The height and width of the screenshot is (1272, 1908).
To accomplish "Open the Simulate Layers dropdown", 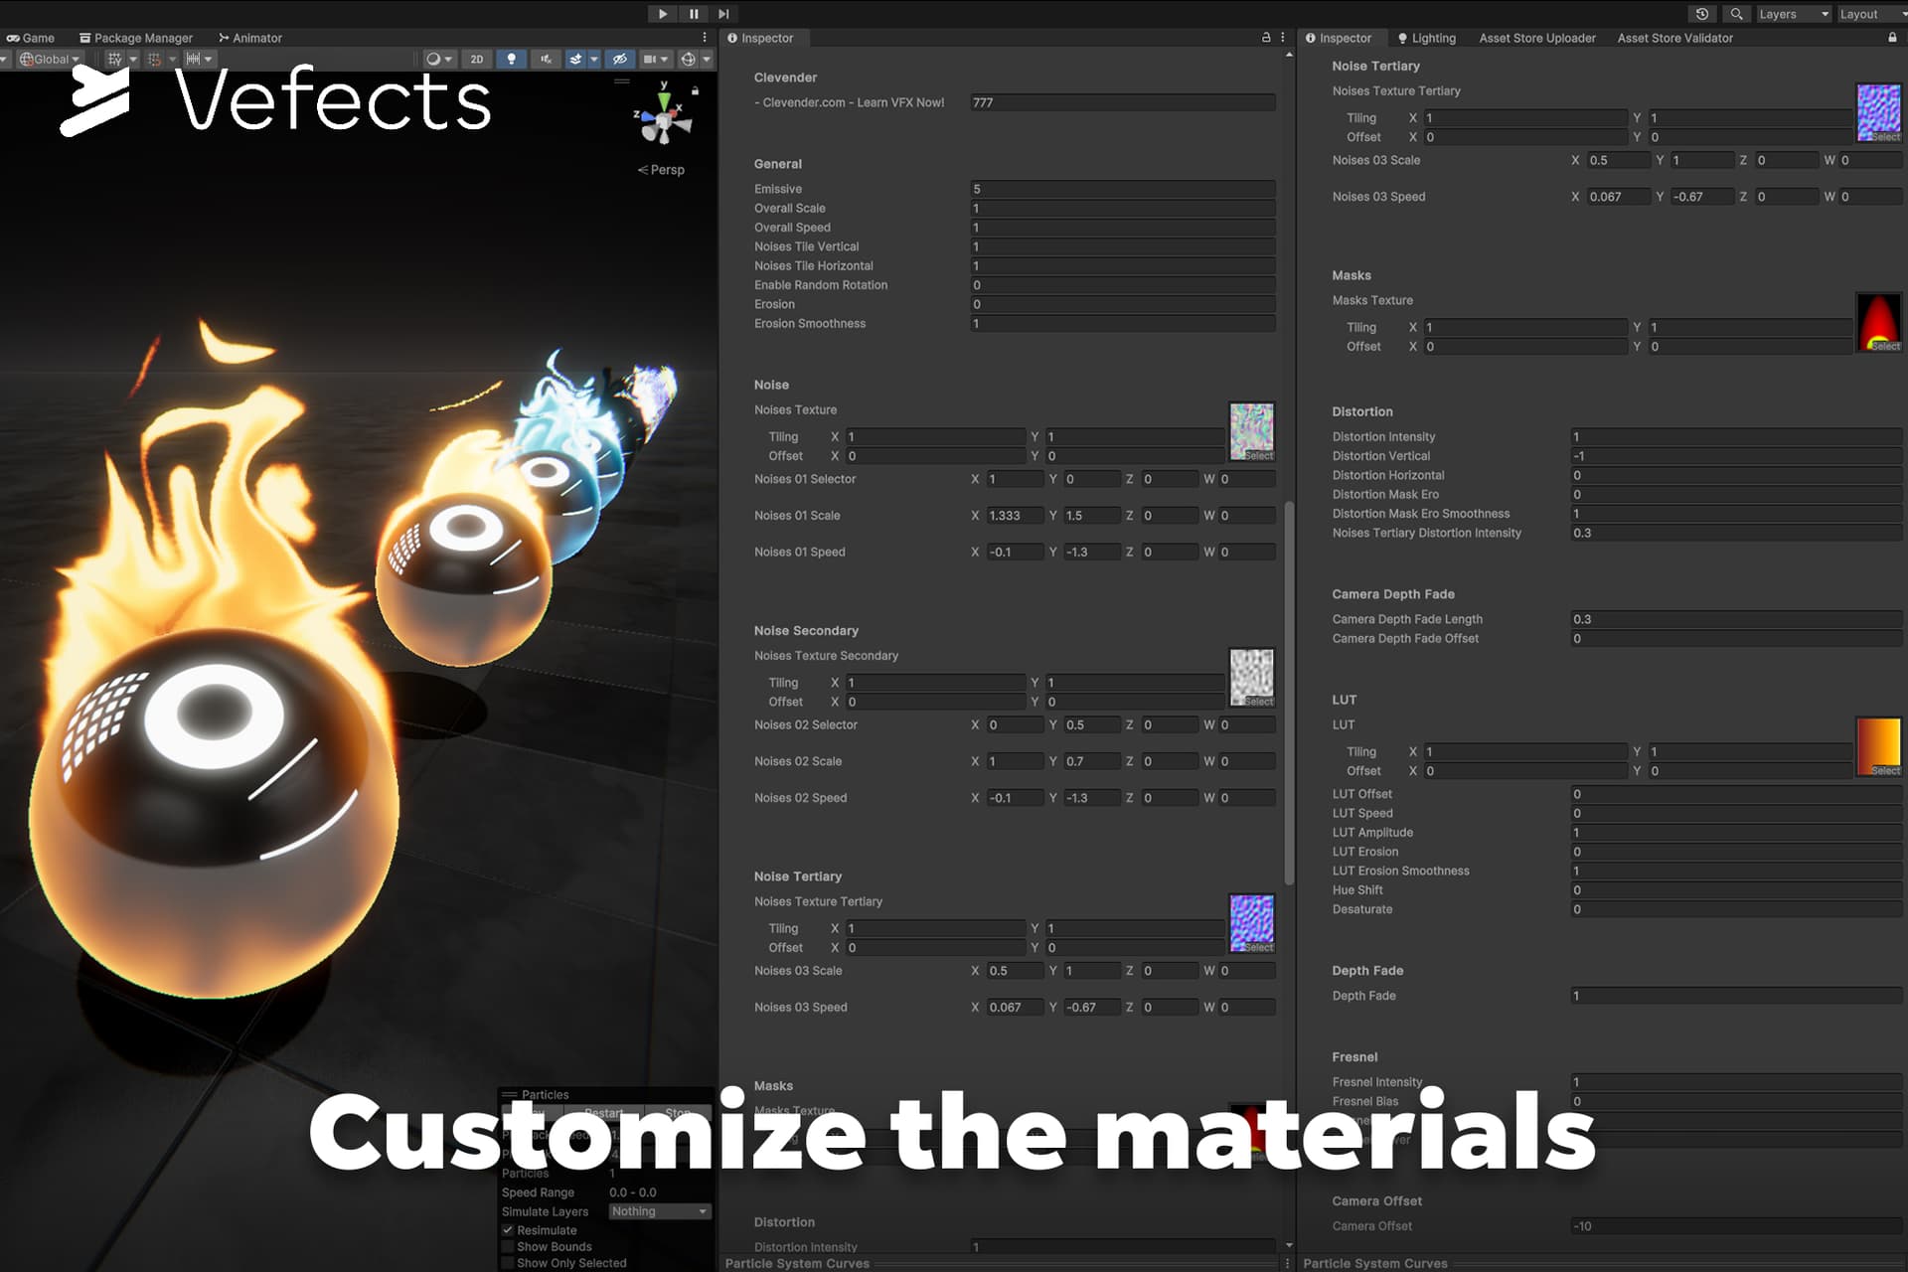I will point(659,1211).
